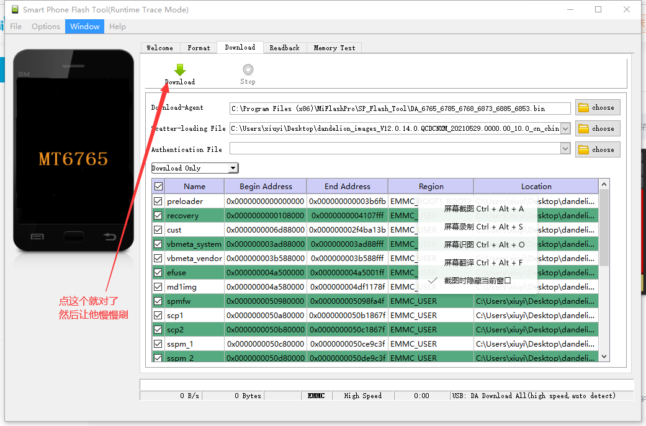Click the USB: DA Download All status text
This screenshot has height=426, width=646.
tap(534, 396)
